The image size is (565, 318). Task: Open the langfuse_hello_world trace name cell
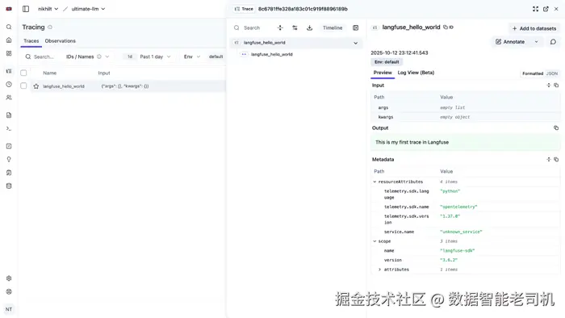(64, 86)
